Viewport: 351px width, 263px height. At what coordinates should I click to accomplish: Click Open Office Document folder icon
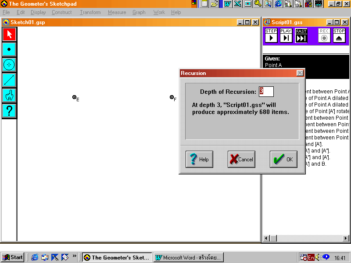pyautogui.click(x=214, y=4)
